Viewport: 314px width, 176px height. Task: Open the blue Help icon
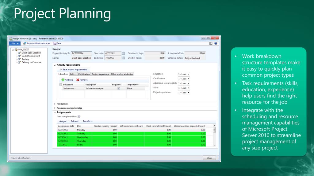(216, 43)
